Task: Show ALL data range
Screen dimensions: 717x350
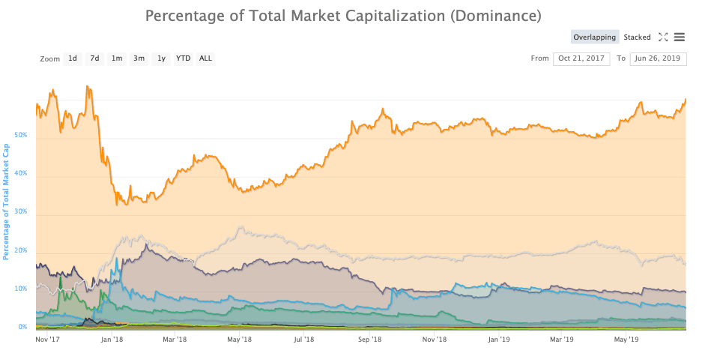Action: (205, 58)
